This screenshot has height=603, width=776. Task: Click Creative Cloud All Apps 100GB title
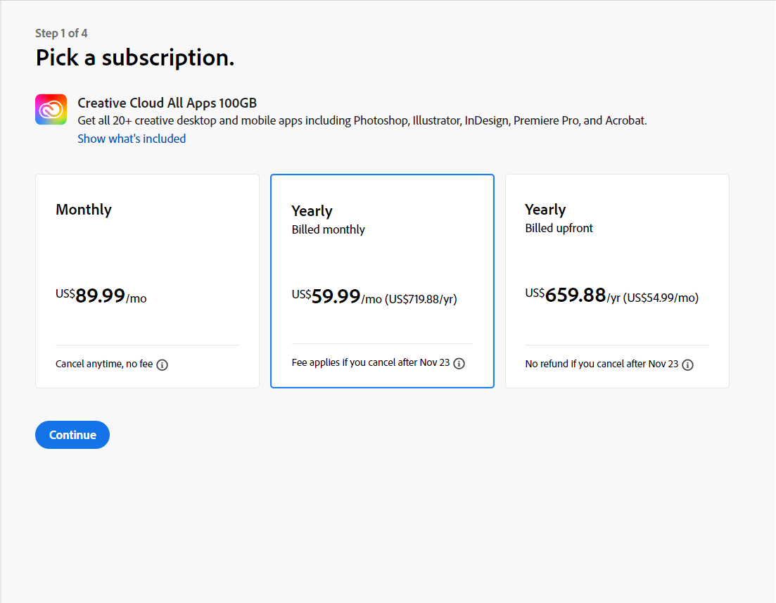[x=167, y=103]
